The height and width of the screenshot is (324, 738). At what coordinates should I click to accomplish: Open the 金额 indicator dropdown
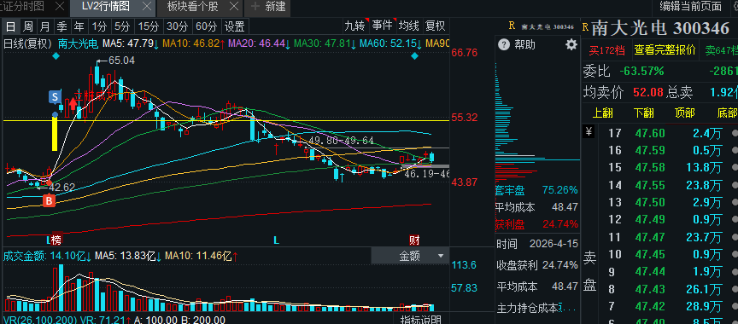(x=410, y=256)
